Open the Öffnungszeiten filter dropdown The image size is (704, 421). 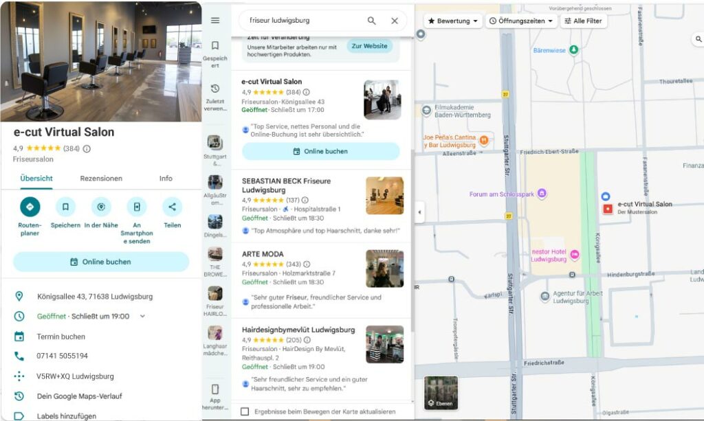click(x=521, y=21)
